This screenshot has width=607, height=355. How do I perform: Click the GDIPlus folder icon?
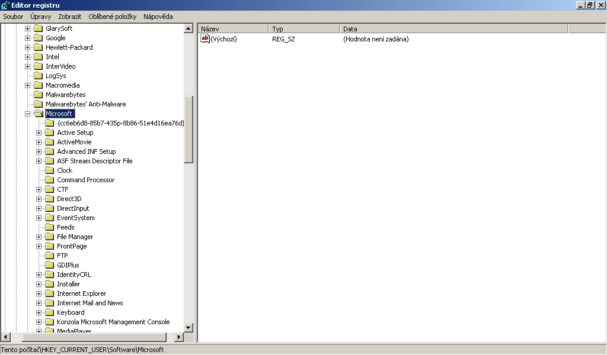[x=50, y=265]
